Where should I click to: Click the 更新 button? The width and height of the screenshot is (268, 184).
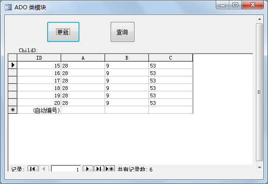(x=63, y=32)
